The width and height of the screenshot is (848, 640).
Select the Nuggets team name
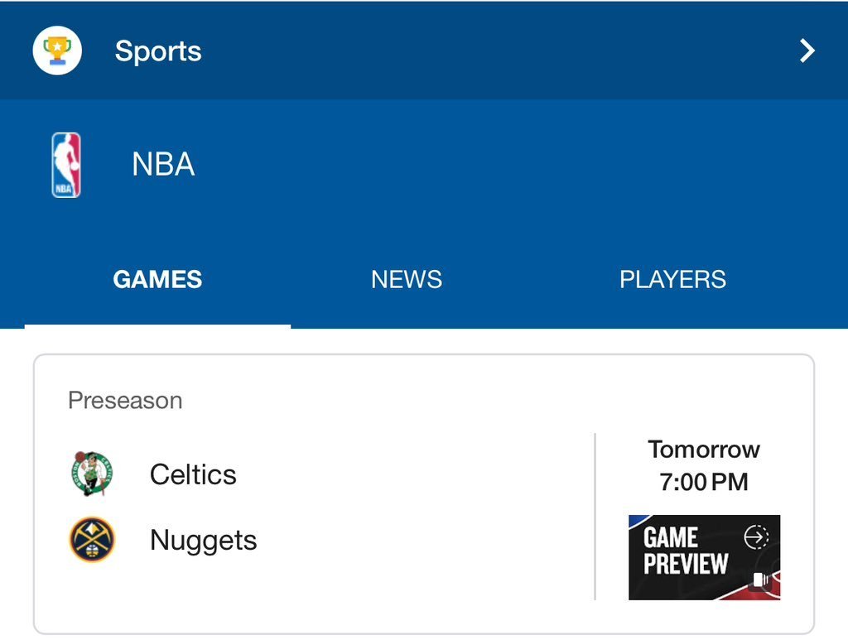(x=203, y=541)
